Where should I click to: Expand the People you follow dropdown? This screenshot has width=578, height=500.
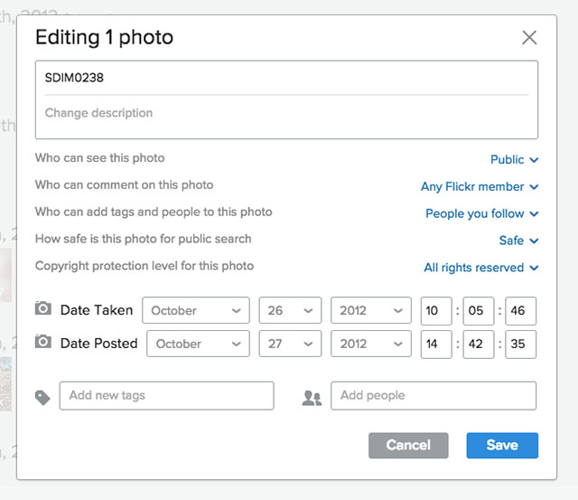pos(481,213)
